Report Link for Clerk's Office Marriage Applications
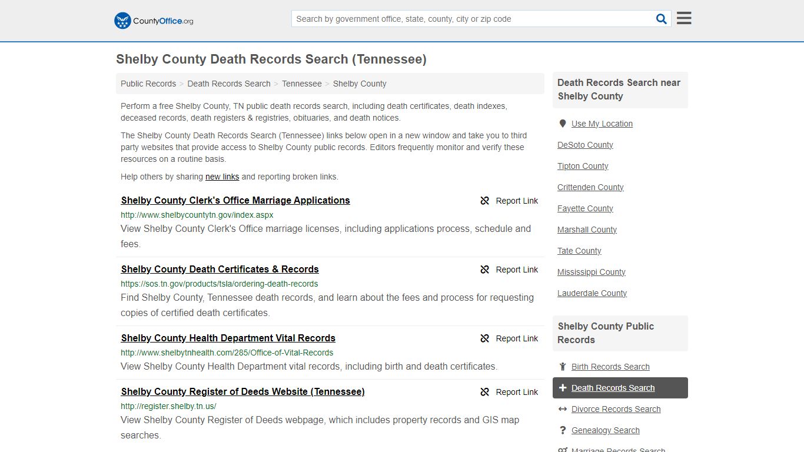 tap(509, 201)
